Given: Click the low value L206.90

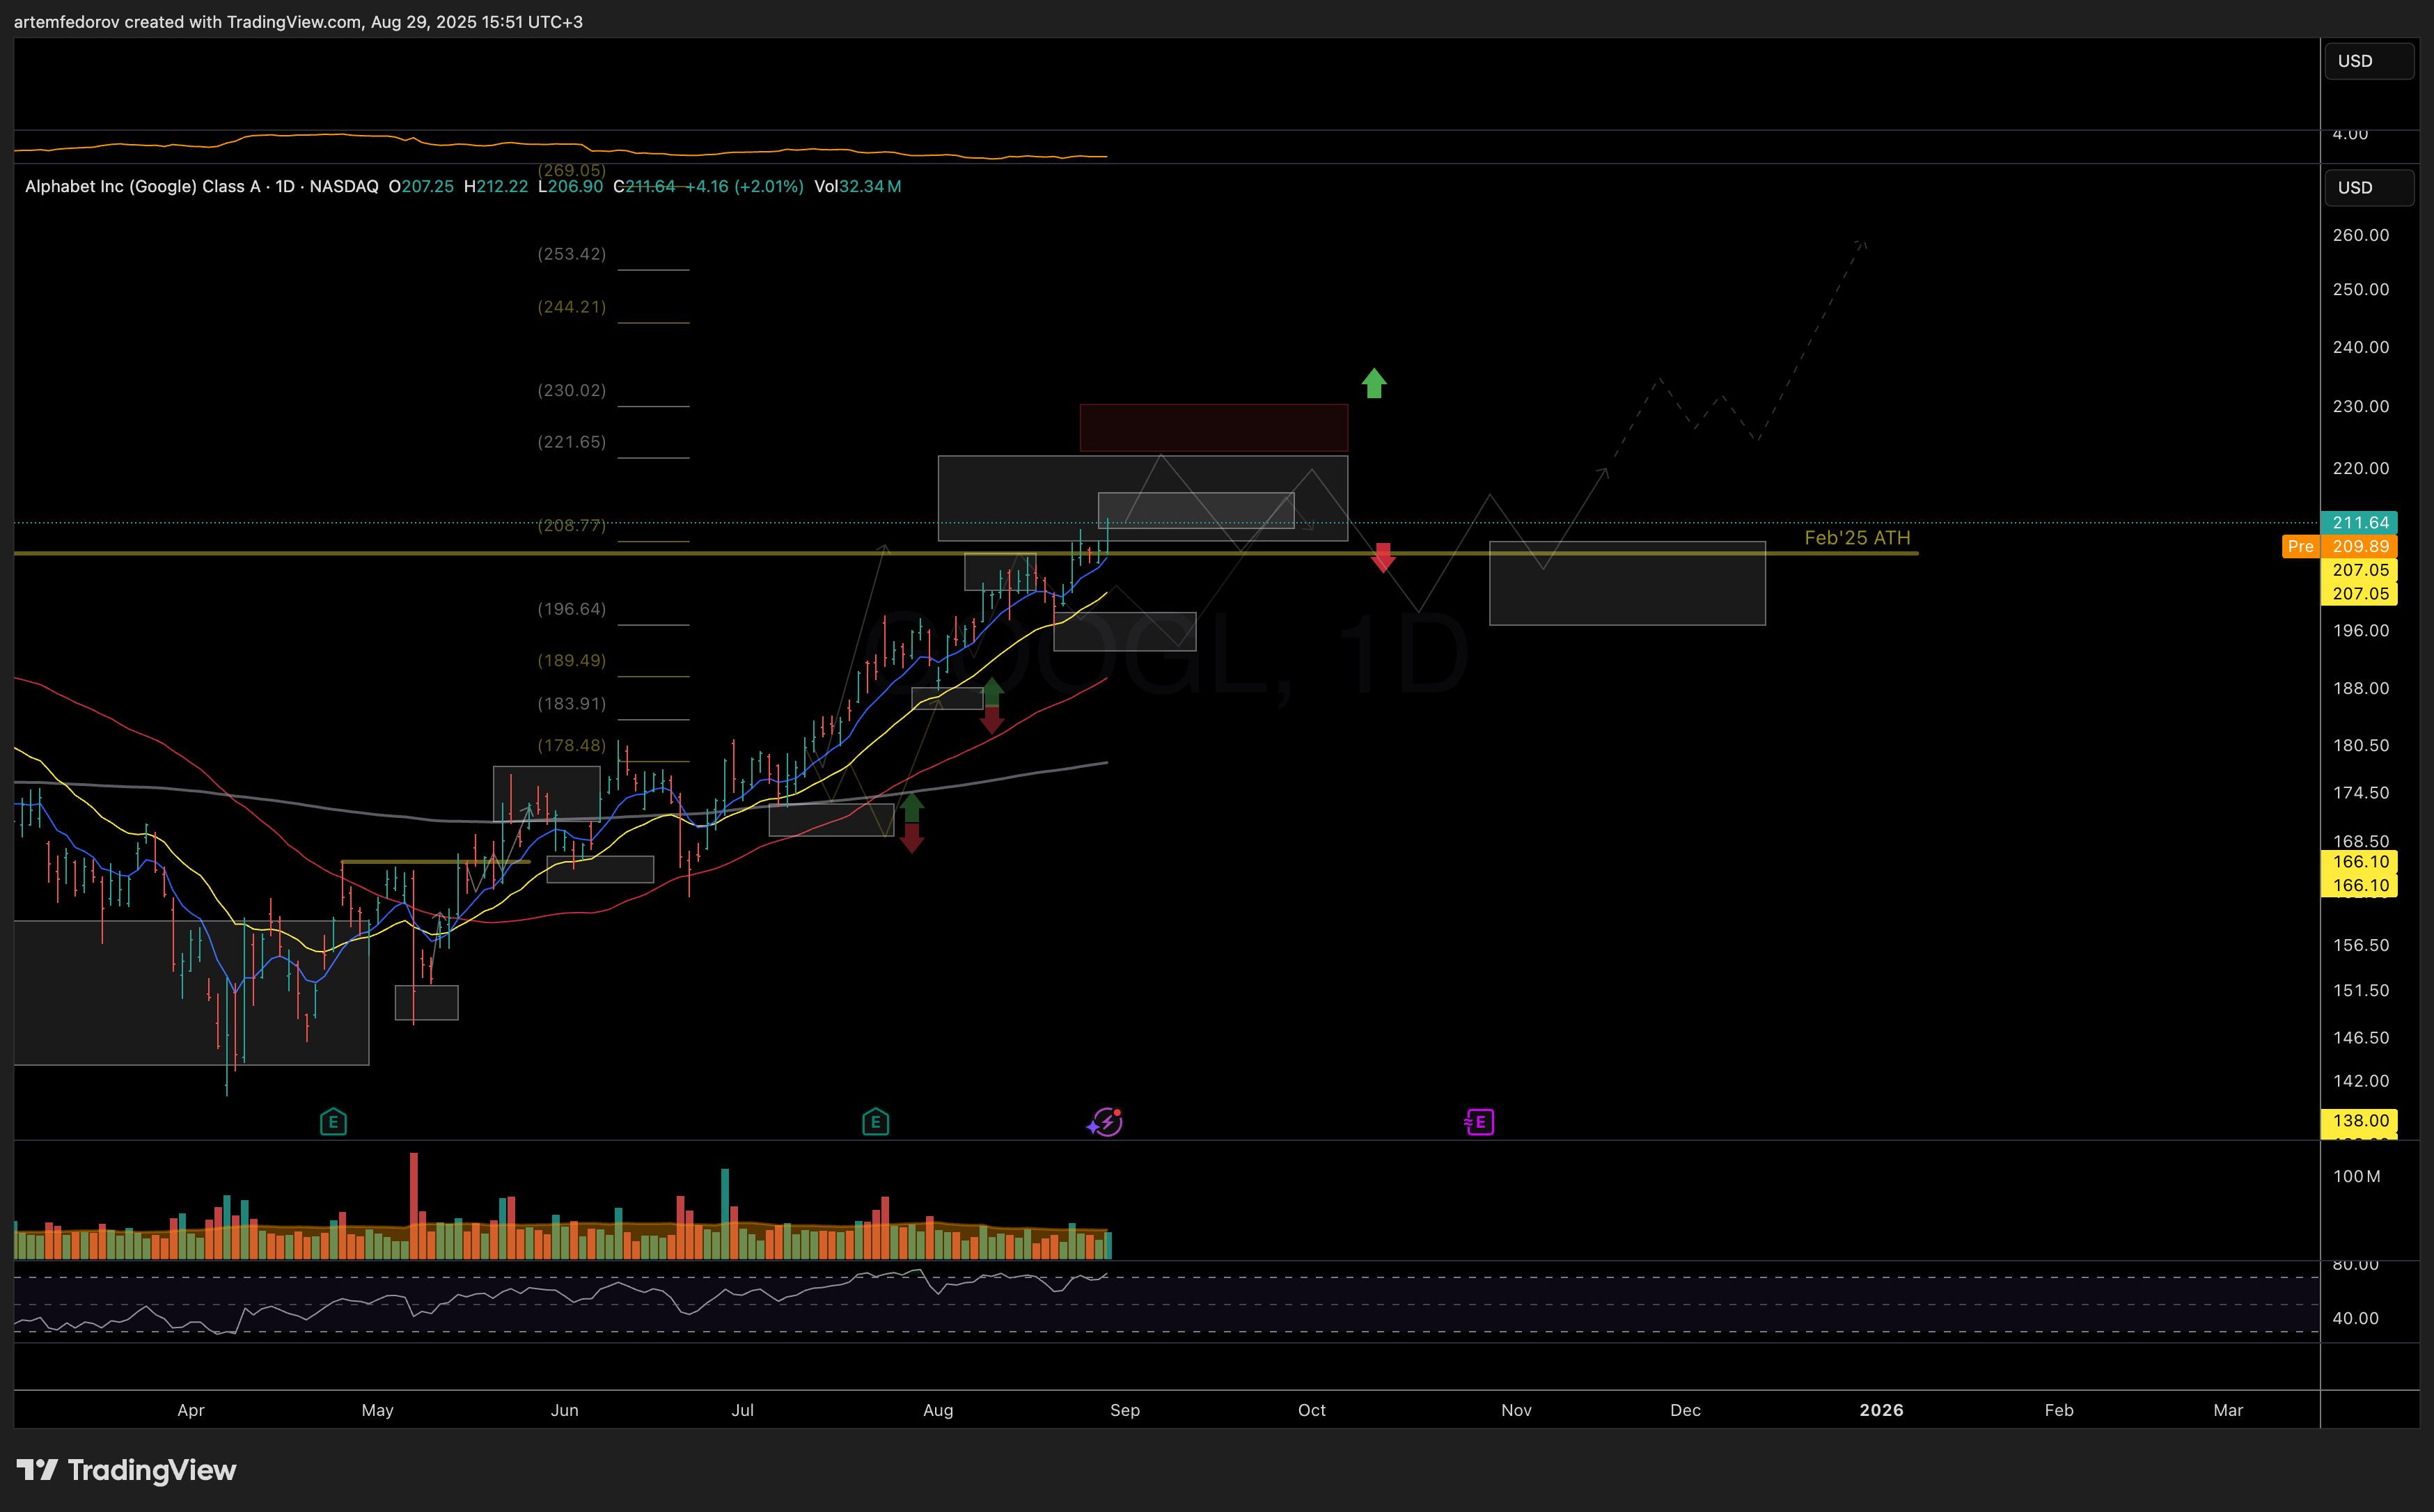Looking at the screenshot, I should pyautogui.click(x=570, y=186).
